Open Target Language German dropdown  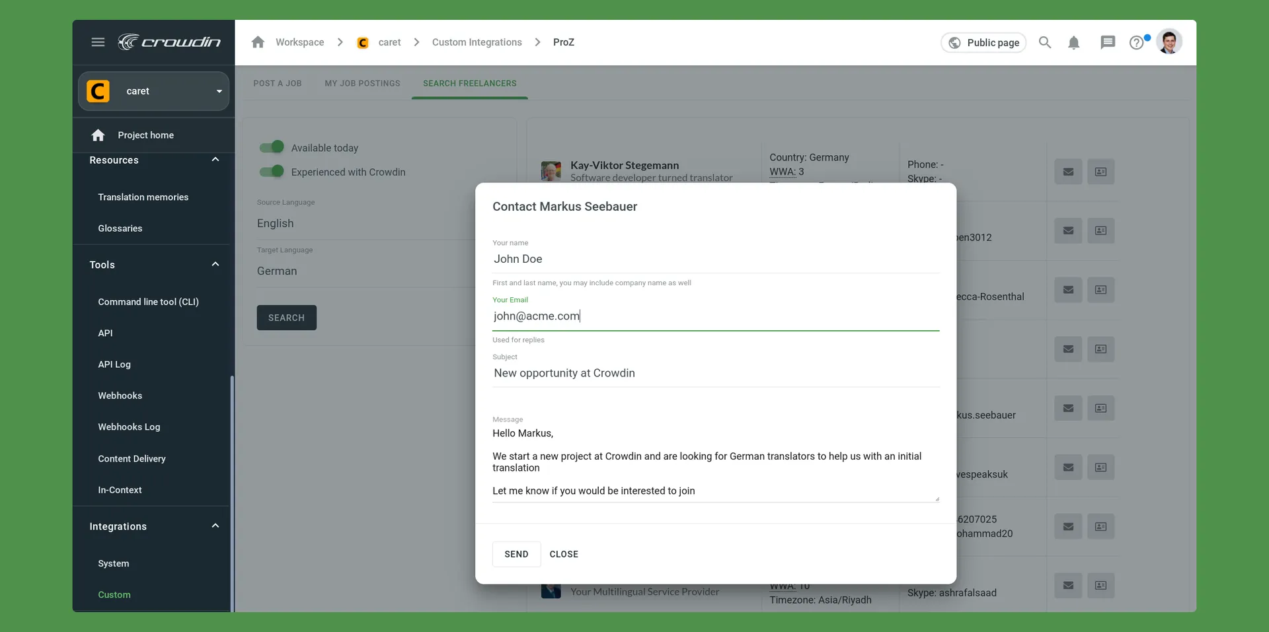click(x=367, y=271)
